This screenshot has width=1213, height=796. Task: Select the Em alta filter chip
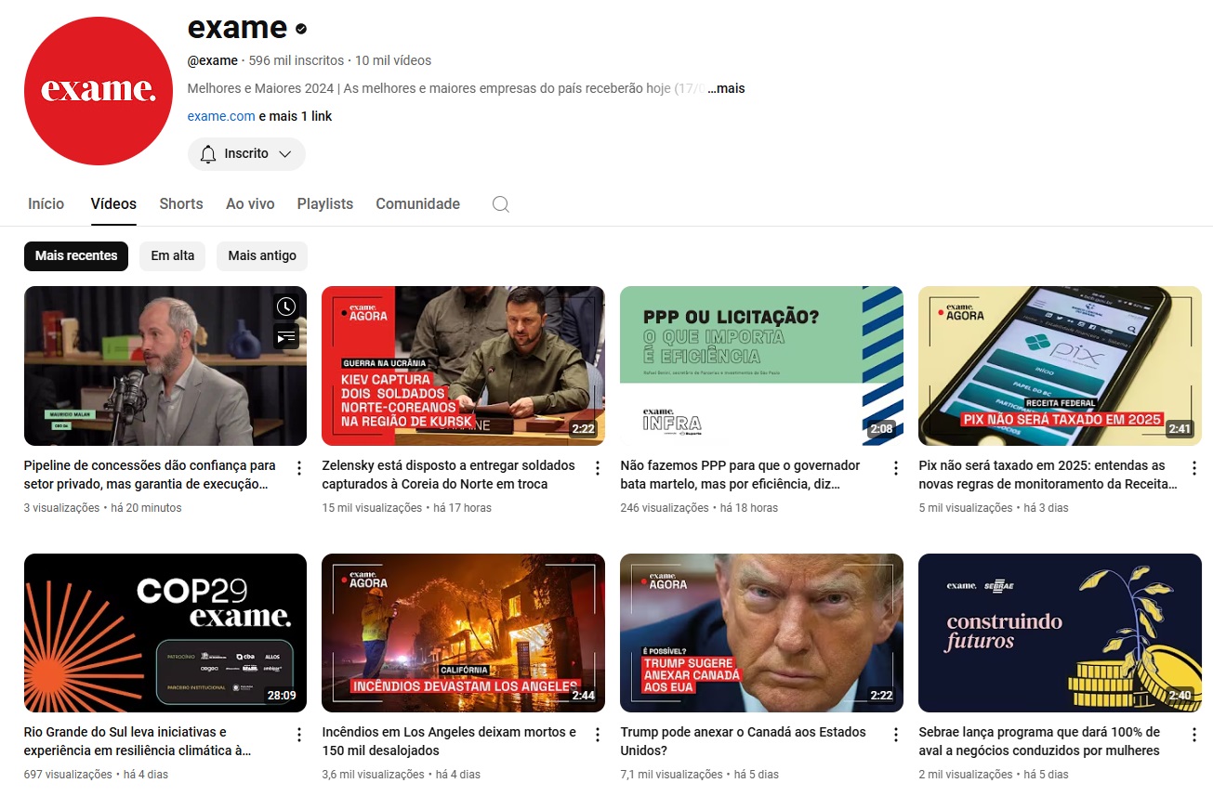172,255
